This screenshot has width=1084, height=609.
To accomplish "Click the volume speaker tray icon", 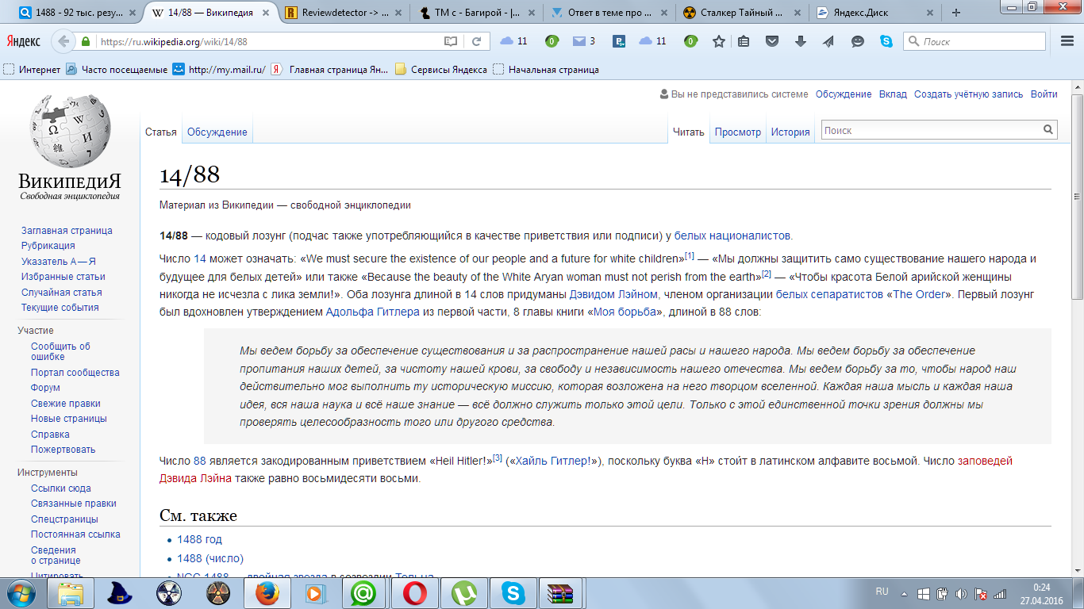I will pos(962,594).
